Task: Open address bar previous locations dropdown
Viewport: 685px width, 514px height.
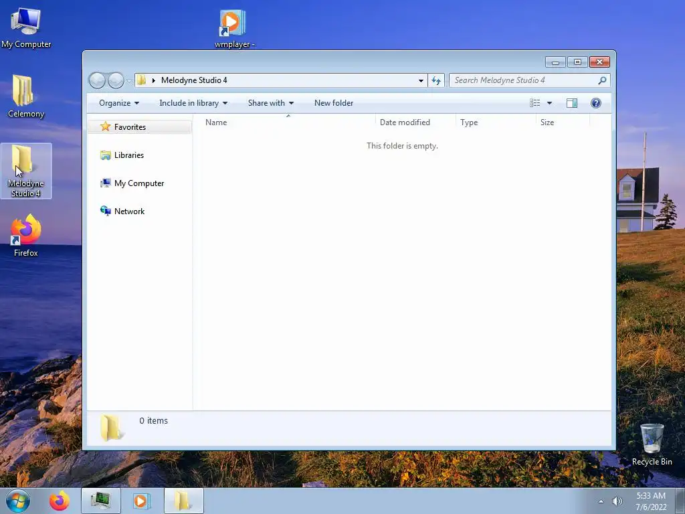Action: (x=421, y=80)
